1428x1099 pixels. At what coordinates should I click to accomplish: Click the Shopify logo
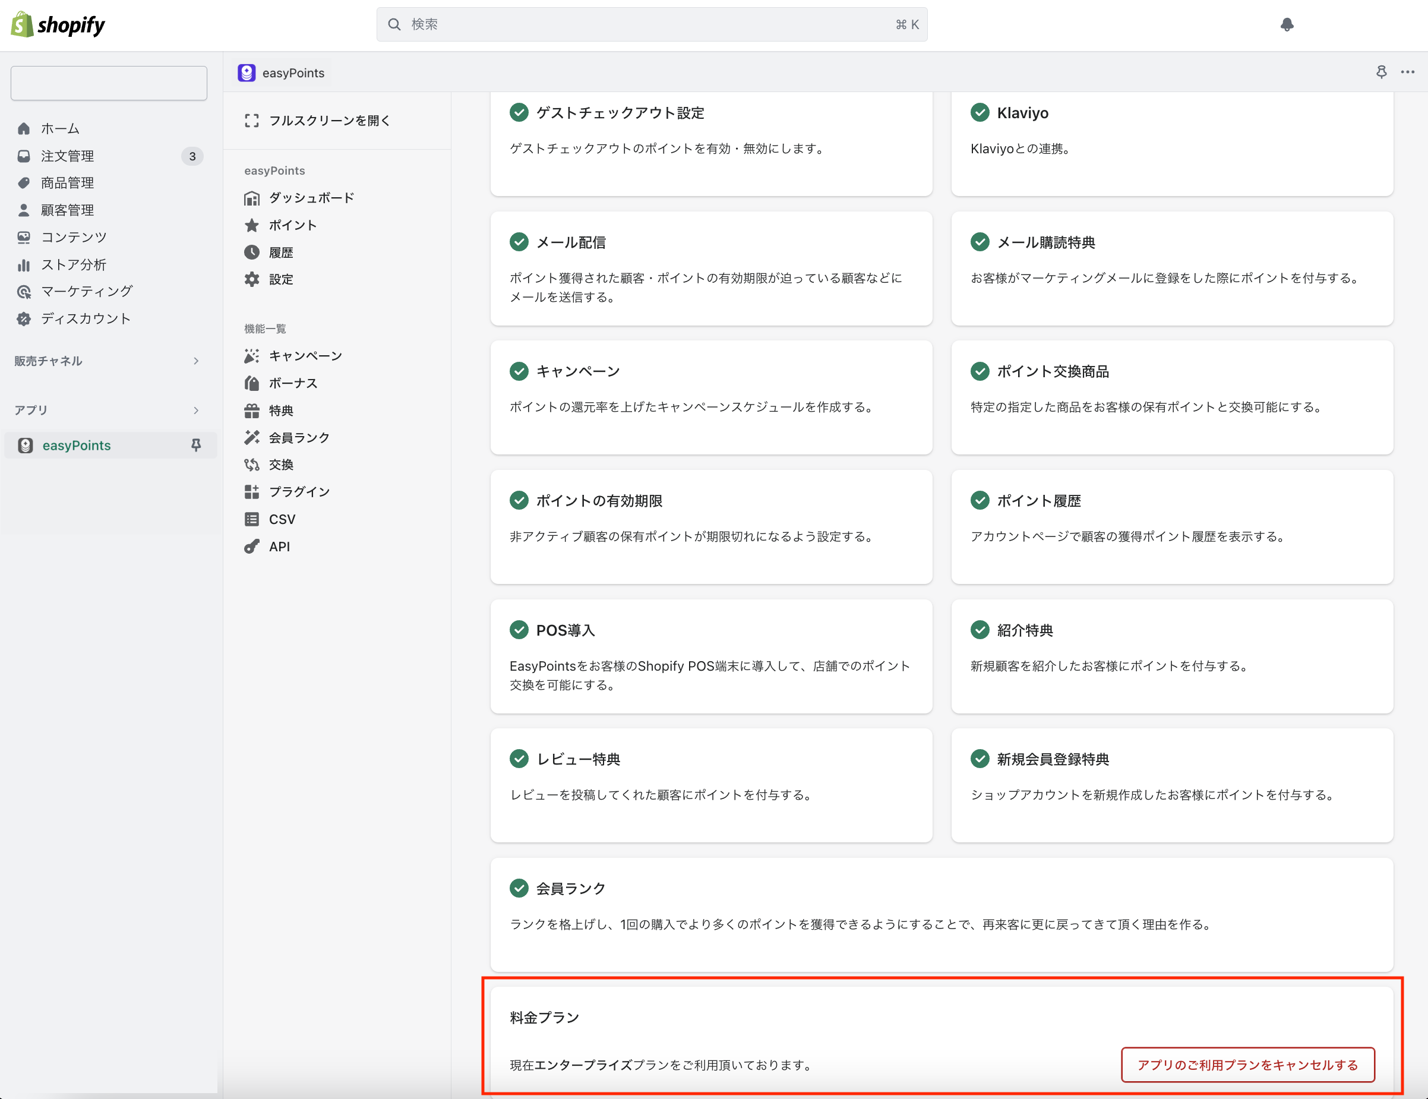[58, 25]
